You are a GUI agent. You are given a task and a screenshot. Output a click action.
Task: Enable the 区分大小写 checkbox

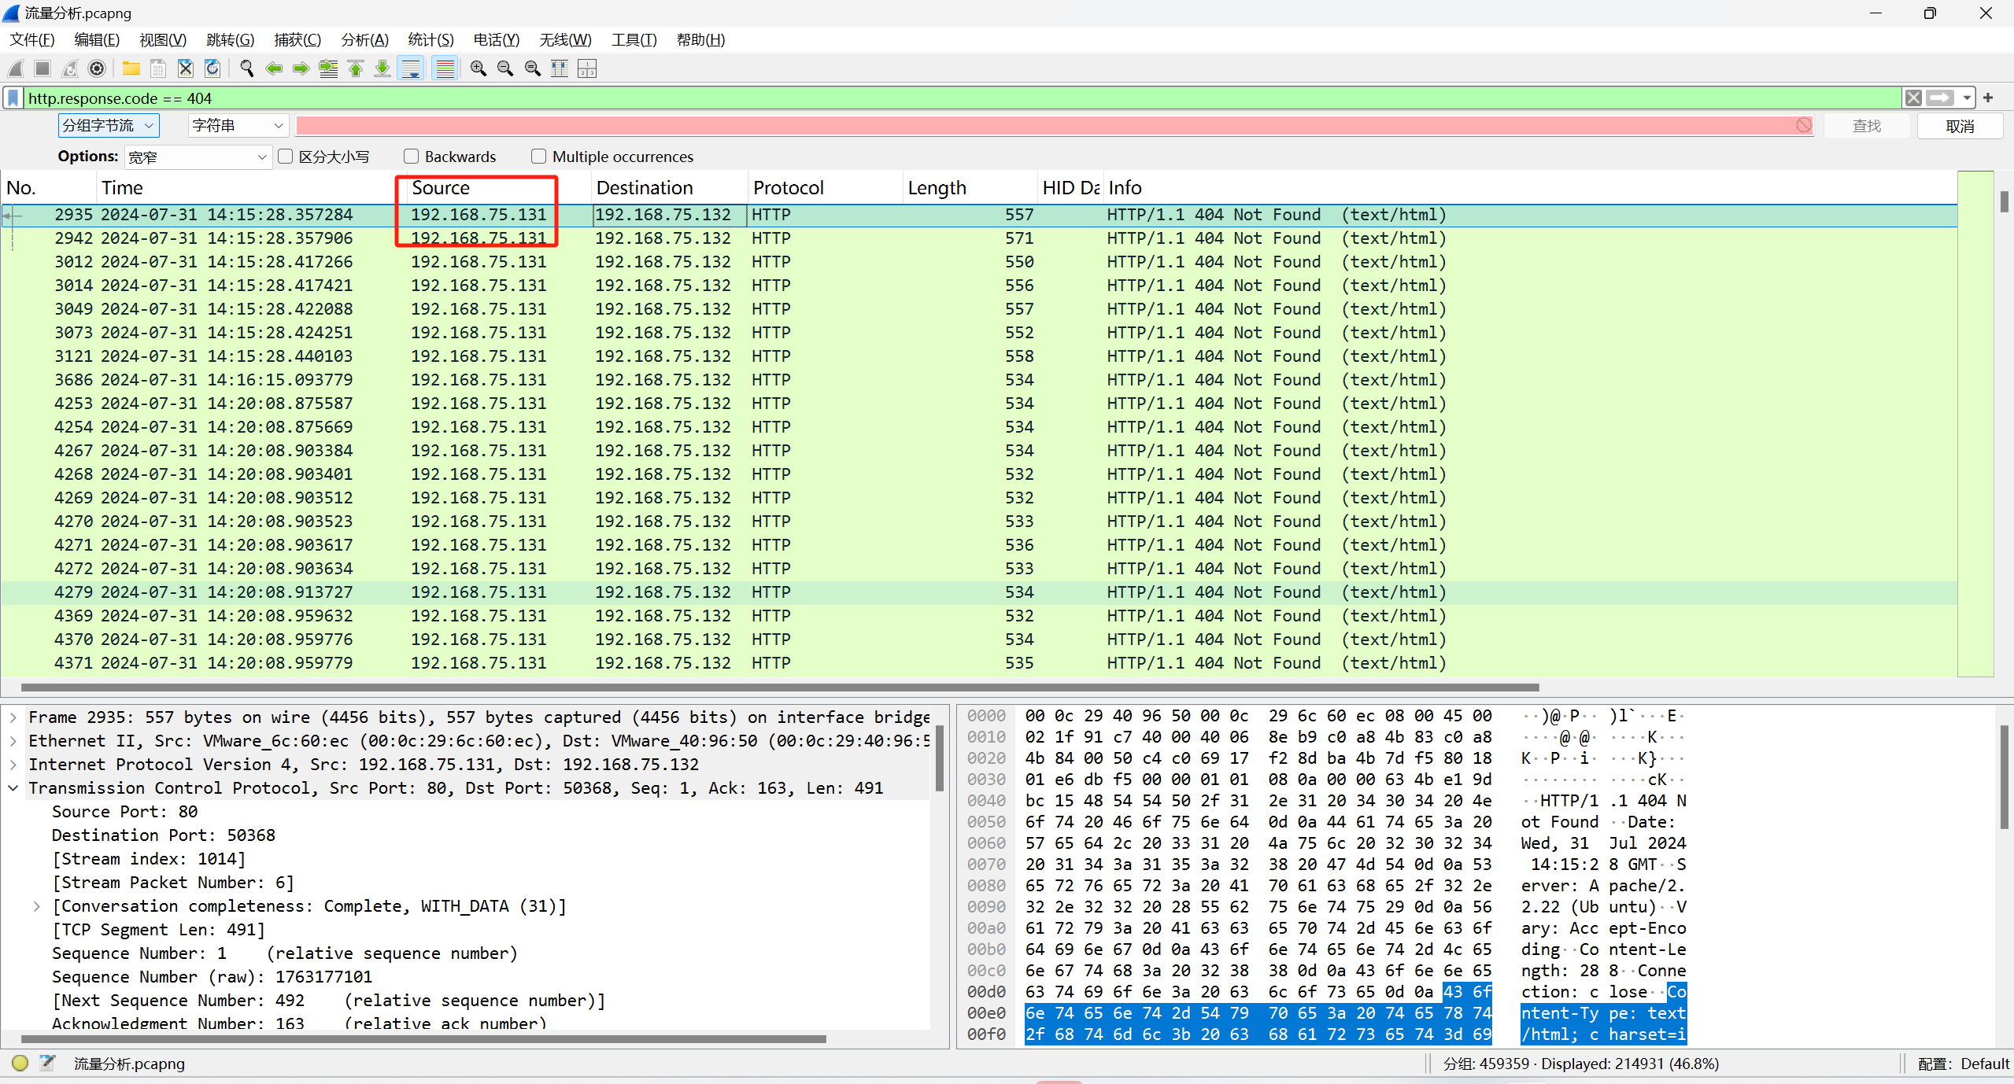(286, 157)
